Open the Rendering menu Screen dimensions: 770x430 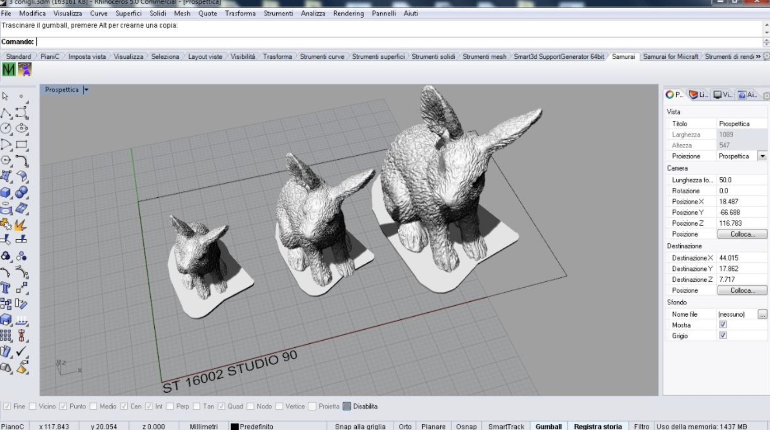coord(348,13)
